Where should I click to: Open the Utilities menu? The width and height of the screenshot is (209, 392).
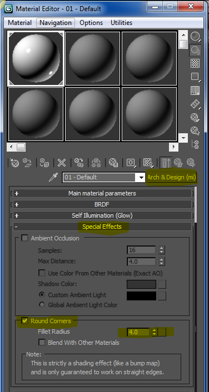pos(121,23)
